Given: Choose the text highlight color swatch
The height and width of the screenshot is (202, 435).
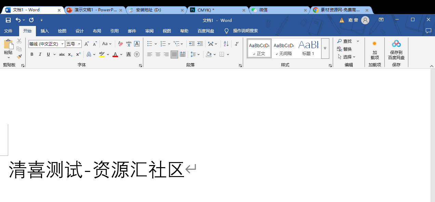Looking at the screenshot, I should [x=102, y=54].
